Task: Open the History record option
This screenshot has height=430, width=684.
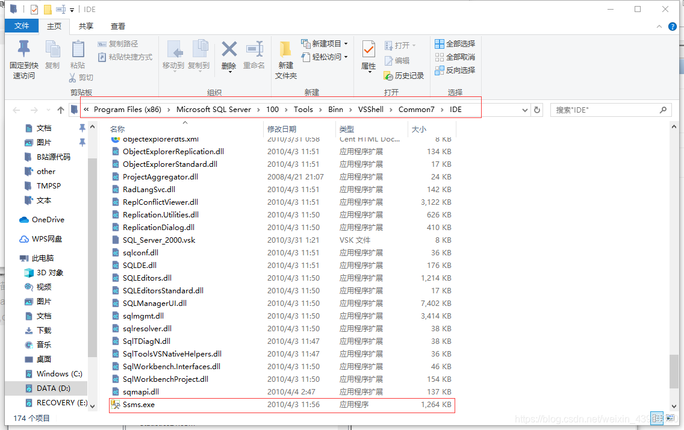Action: click(403, 76)
